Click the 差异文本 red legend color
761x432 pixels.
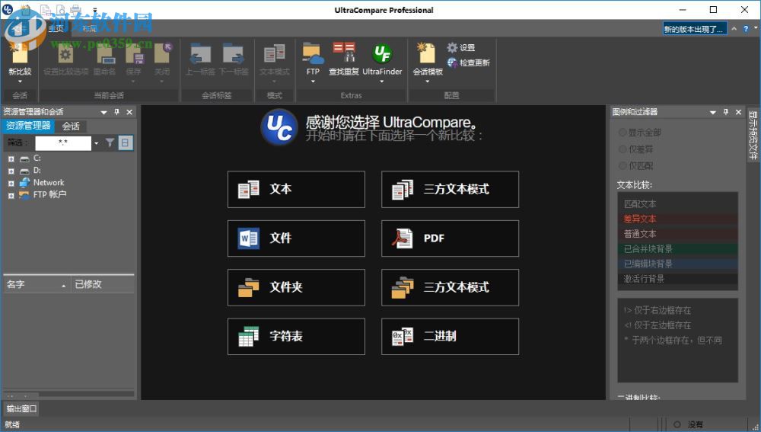click(677, 219)
